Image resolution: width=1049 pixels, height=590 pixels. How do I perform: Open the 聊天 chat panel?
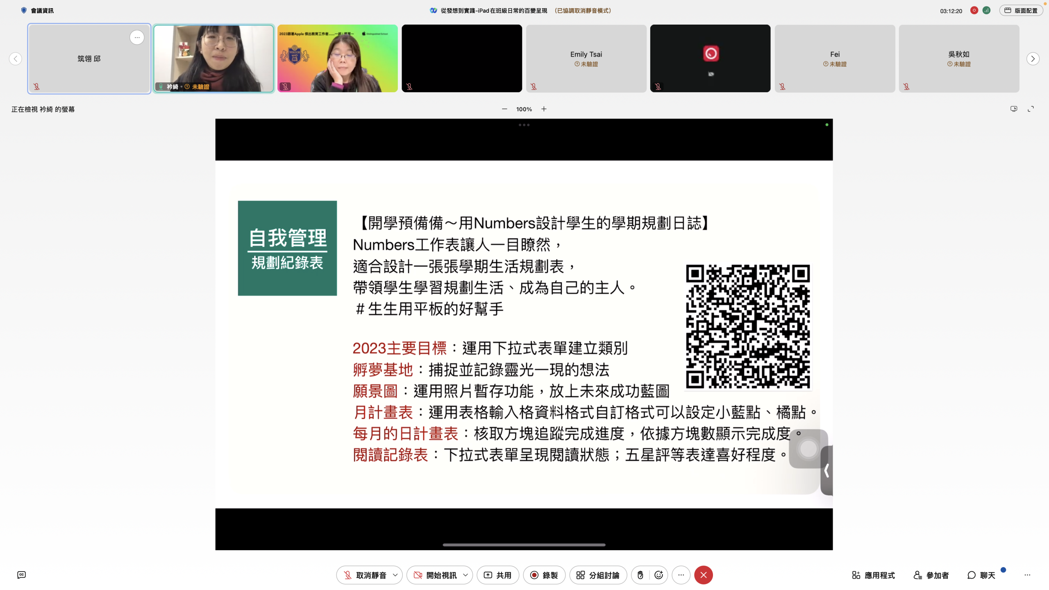tap(981, 575)
